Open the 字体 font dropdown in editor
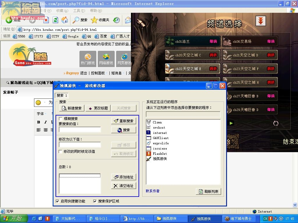Screen dimensions: 298x223 click(41, 114)
